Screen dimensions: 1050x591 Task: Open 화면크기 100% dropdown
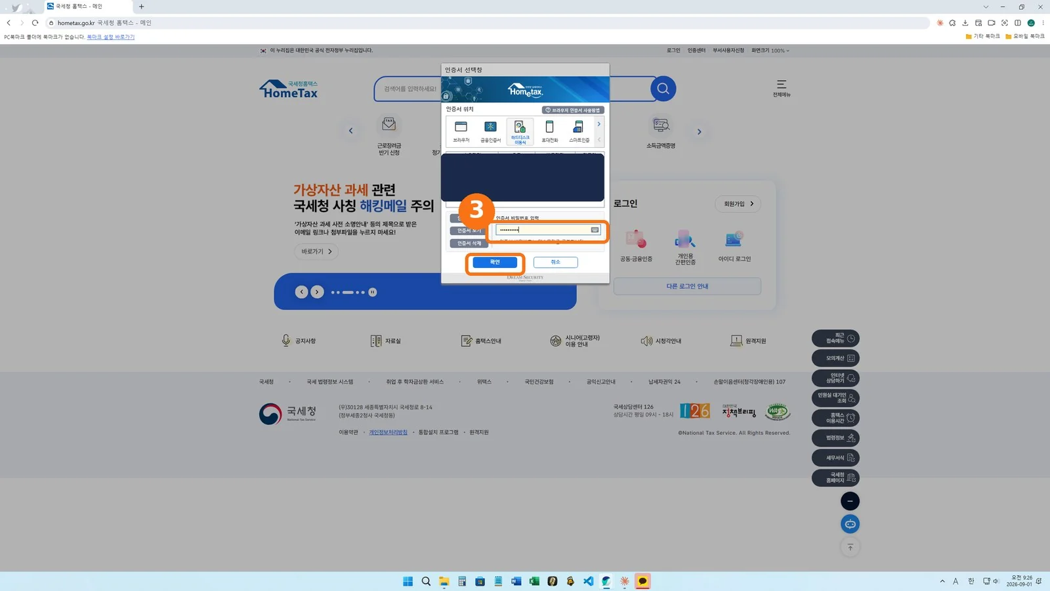[770, 51]
